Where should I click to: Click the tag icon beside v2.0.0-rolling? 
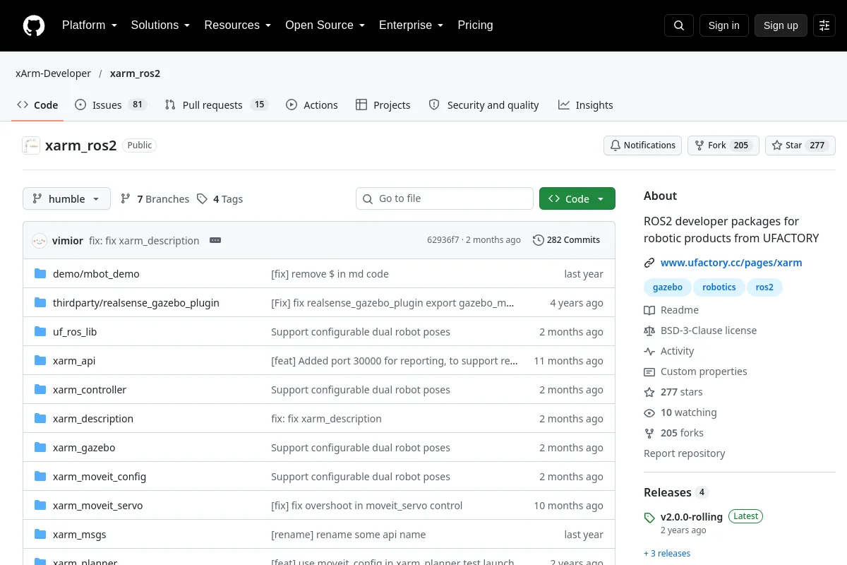click(x=649, y=518)
